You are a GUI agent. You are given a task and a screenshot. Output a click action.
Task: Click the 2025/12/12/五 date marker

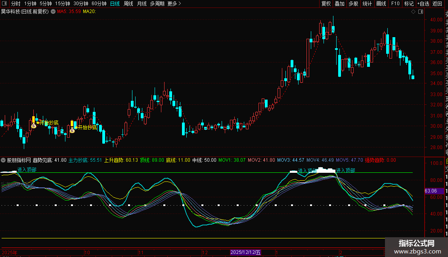tap(245, 252)
